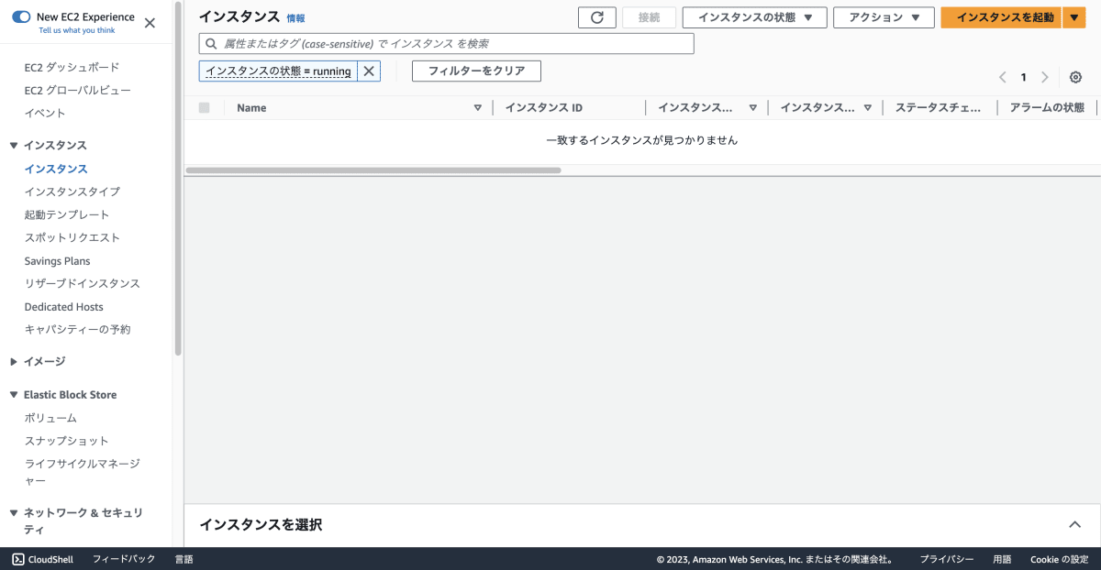Sort by アラームの状態 column header

(1047, 108)
